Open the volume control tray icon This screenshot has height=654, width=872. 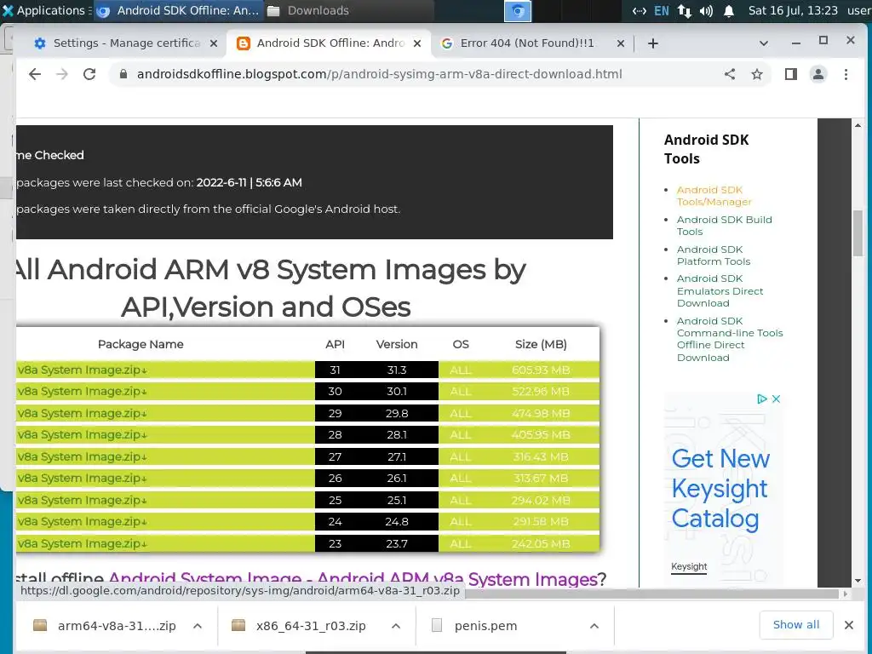point(706,10)
